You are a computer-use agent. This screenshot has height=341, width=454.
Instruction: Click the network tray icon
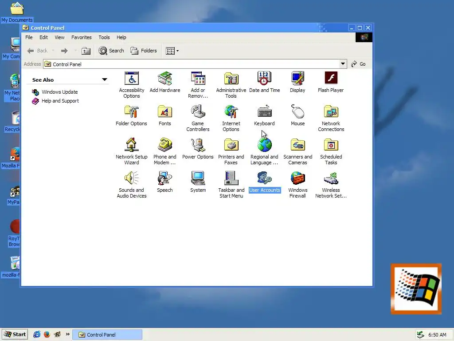420,335
